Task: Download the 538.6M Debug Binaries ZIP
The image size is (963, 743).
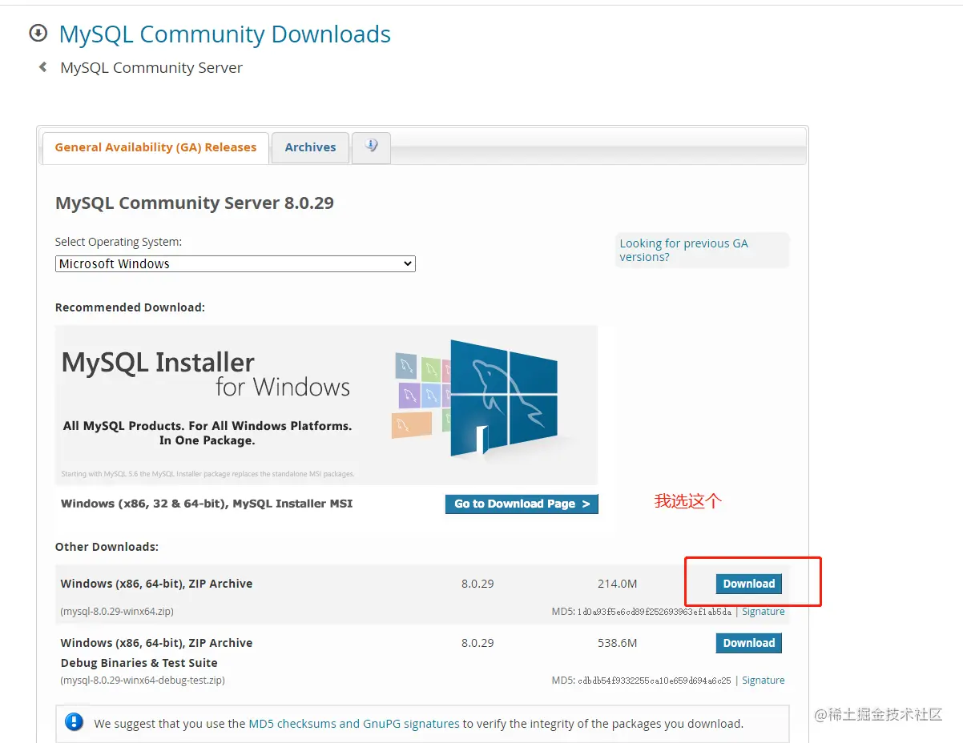Action: 749,643
